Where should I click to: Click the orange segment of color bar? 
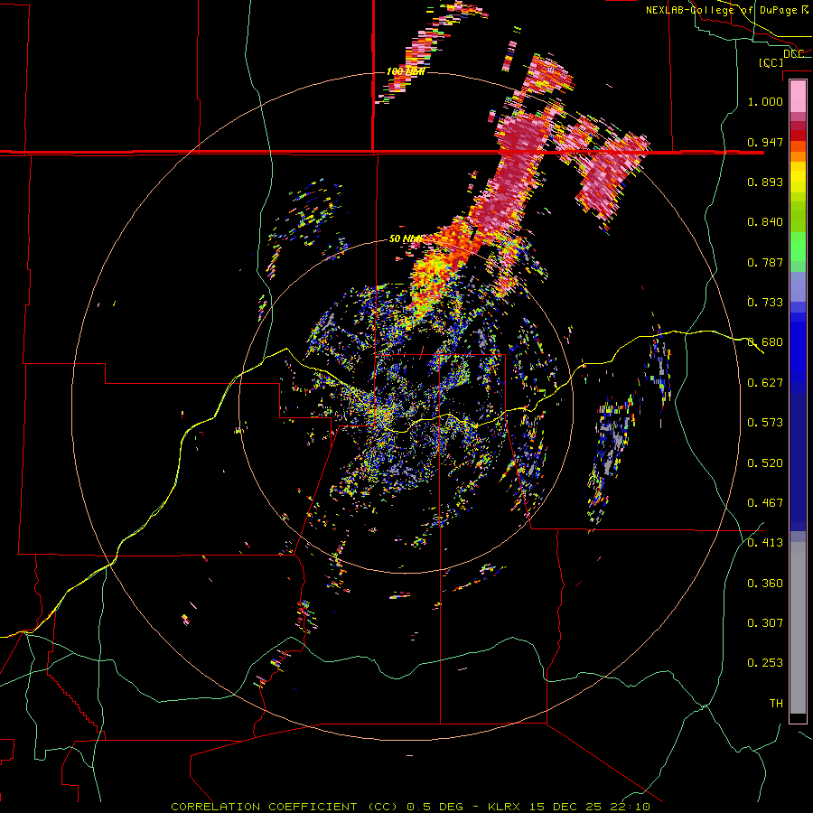pyautogui.click(x=798, y=156)
